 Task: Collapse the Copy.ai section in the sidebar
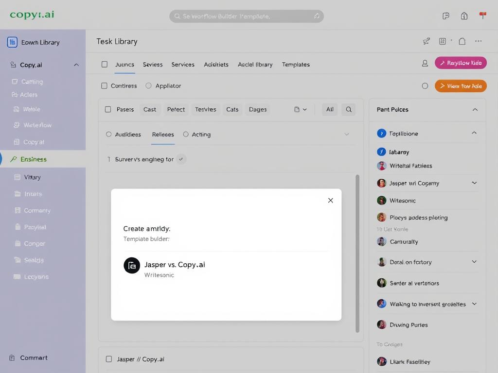coord(76,64)
